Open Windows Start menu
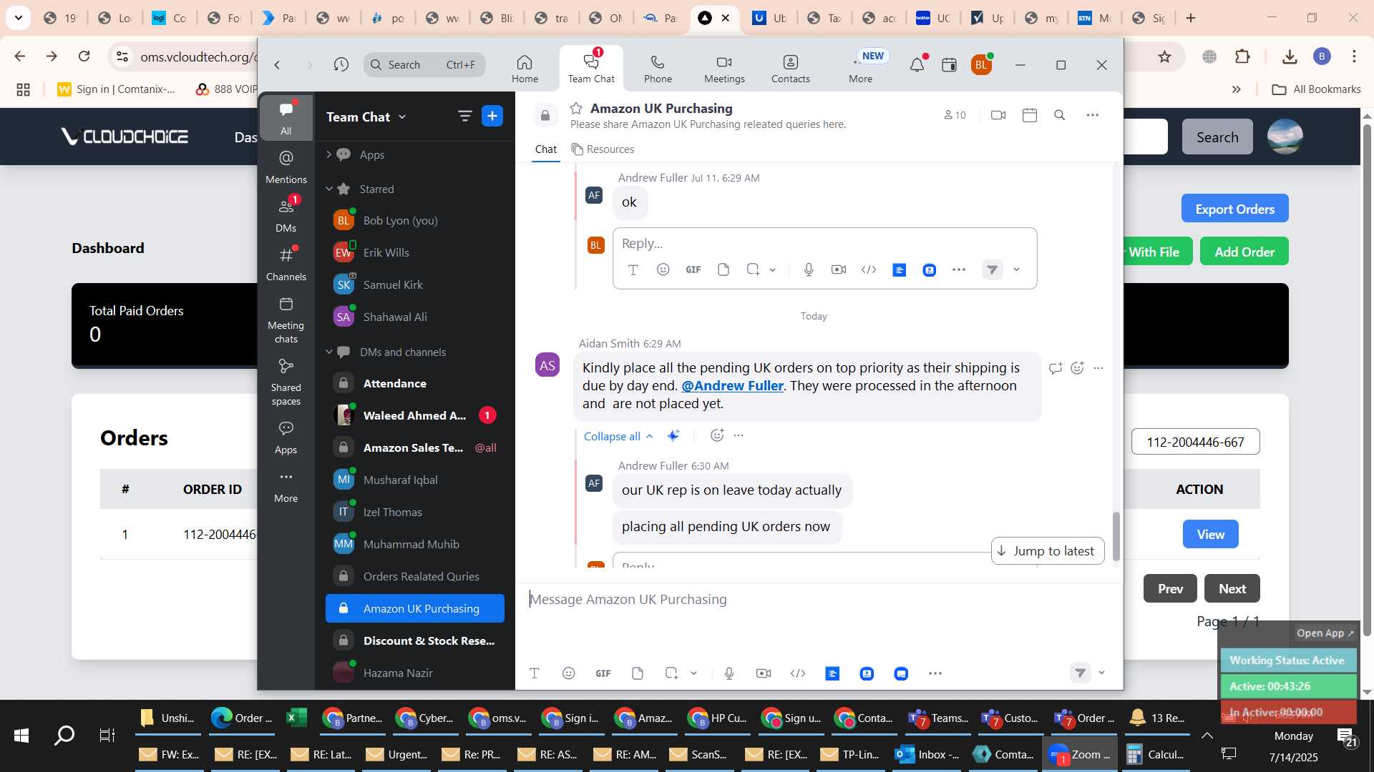This screenshot has height=772, width=1374. [x=21, y=735]
